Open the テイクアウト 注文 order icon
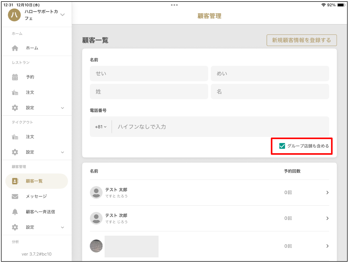This screenshot has width=349, height=263. pyautogui.click(x=15, y=137)
